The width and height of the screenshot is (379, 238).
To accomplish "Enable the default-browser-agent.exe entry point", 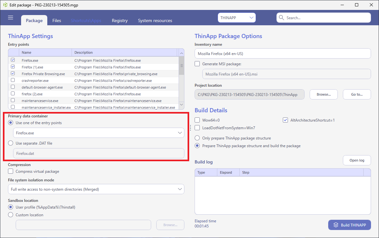I will pos(13,87).
